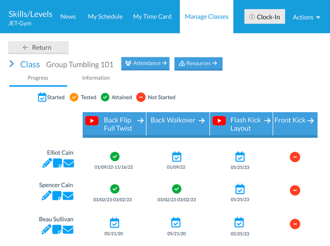Expand the Back Walkover skill column arrow
This screenshot has width=330, height=246.
pyautogui.click(x=201, y=120)
